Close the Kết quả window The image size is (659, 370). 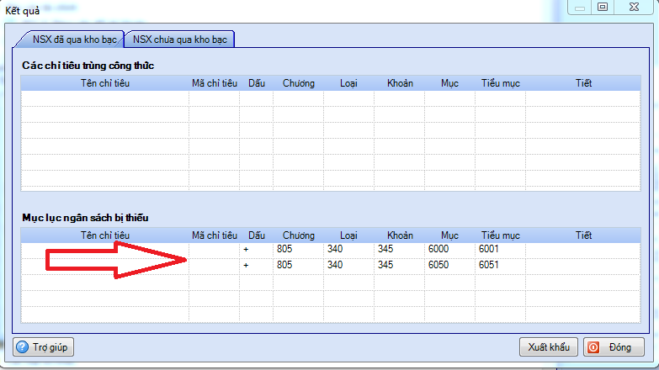pyautogui.click(x=635, y=7)
